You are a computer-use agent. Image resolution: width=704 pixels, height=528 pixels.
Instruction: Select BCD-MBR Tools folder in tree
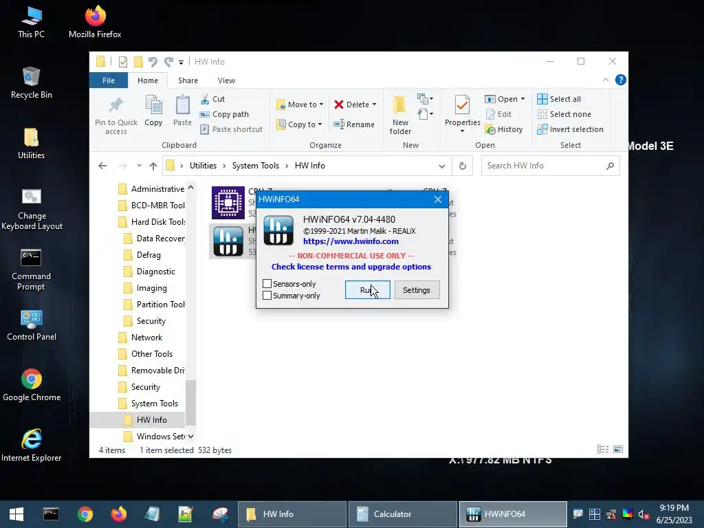(151, 206)
